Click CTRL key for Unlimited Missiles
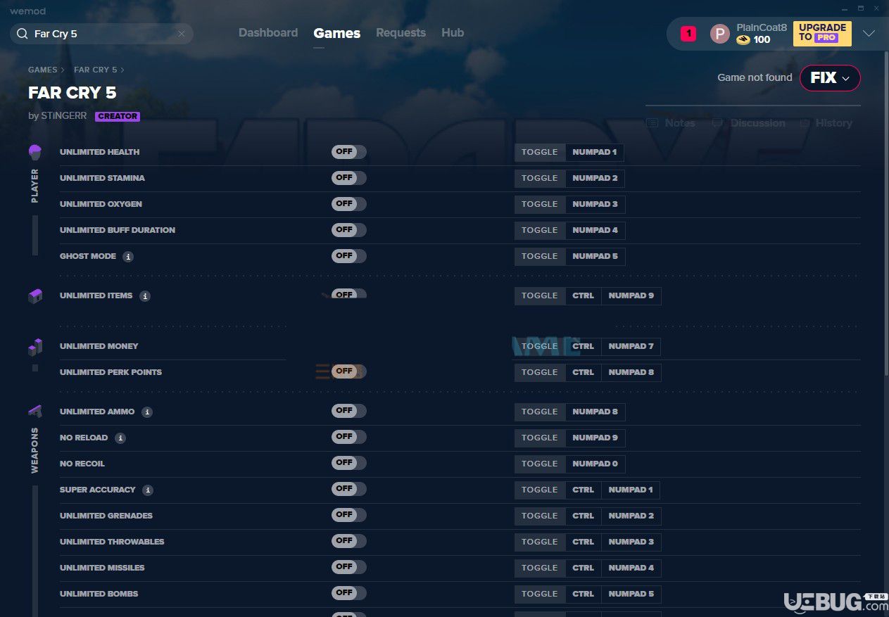 (584, 568)
